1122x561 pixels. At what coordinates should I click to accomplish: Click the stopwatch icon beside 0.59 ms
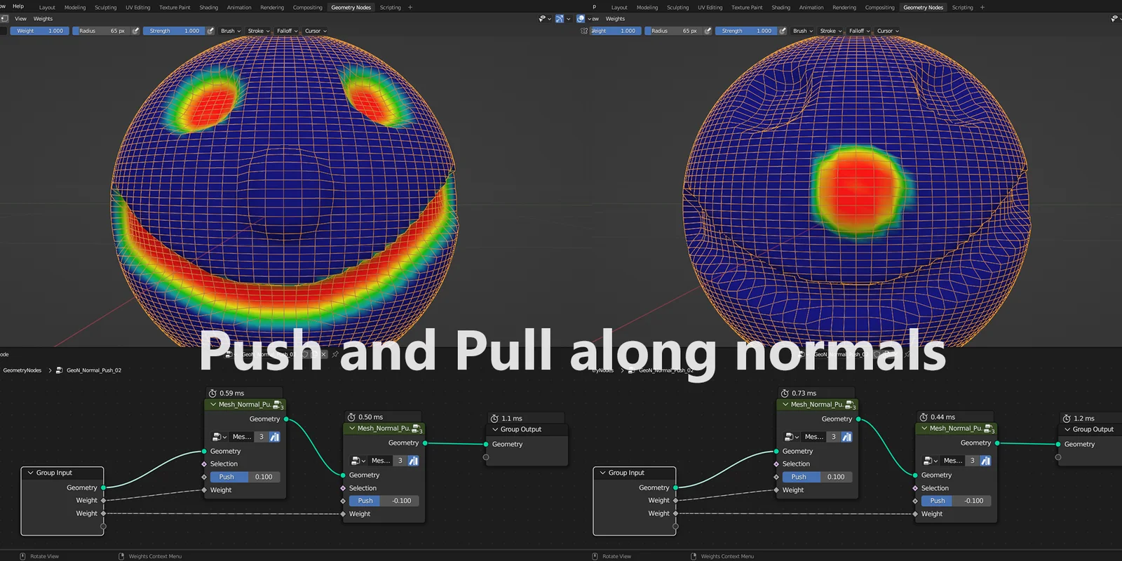point(212,393)
